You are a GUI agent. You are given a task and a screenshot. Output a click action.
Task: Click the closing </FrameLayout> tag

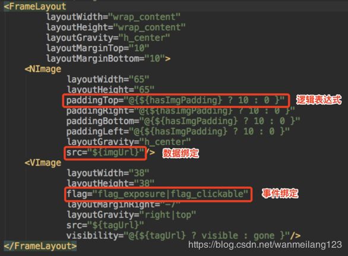coord(40,246)
